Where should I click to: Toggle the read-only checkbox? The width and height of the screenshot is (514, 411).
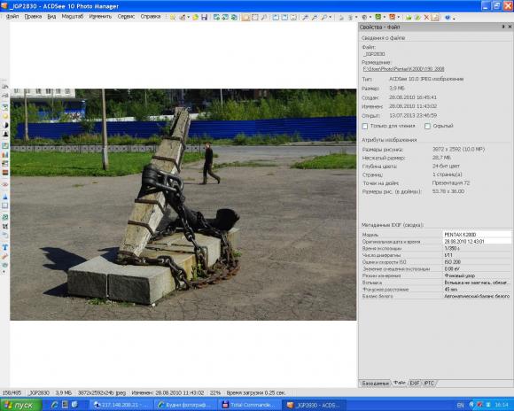click(x=365, y=126)
